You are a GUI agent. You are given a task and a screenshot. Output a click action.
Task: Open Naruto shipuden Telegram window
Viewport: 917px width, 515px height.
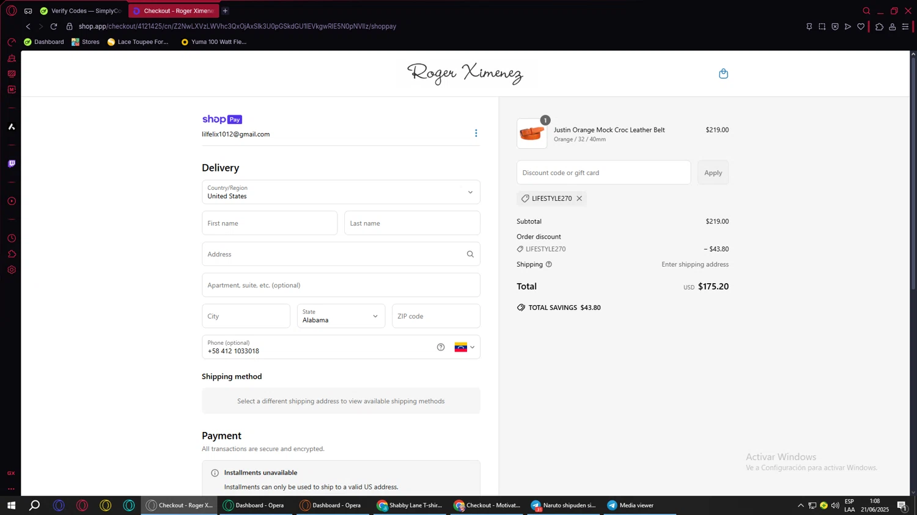coord(564,505)
